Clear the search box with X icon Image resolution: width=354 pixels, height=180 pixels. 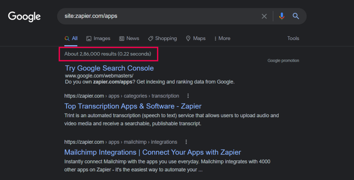click(264, 16)
